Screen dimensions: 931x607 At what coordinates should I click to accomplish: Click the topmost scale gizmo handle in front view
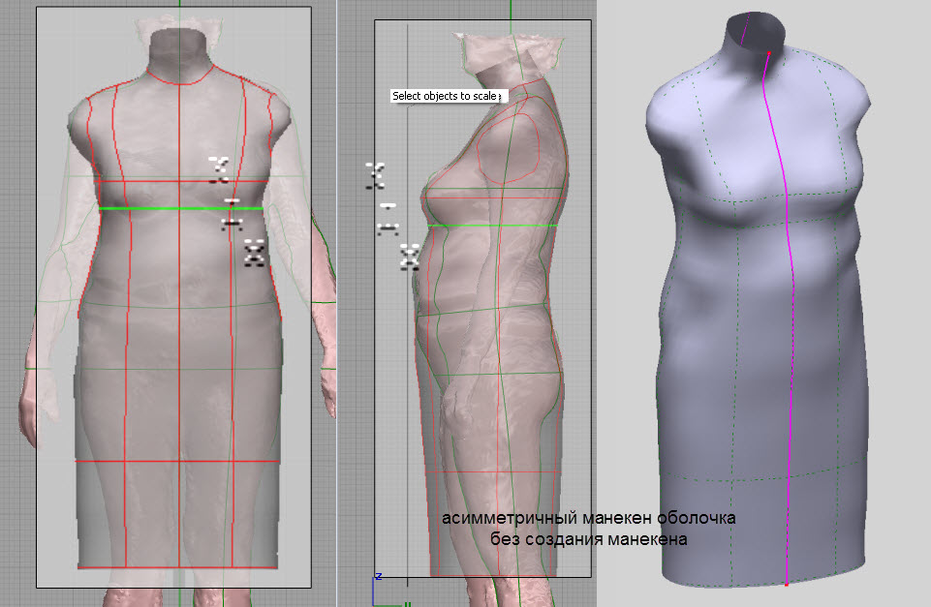click(x=219, y=169)
